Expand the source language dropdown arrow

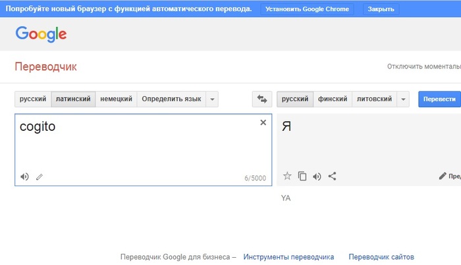(x=211, y=99)
